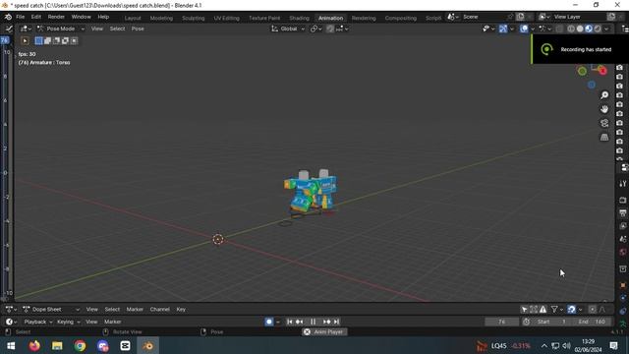Screen dimensions: 629x354
Task: Open the Render menu
Action: [x=56, y=17]
